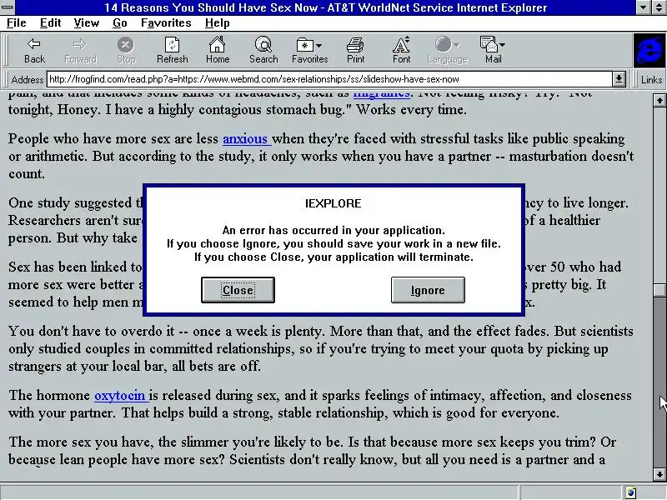Go to the Home page icon
The height and width of the screenshot is (500, 667).
pyautogui.click(x=218, y=50)
